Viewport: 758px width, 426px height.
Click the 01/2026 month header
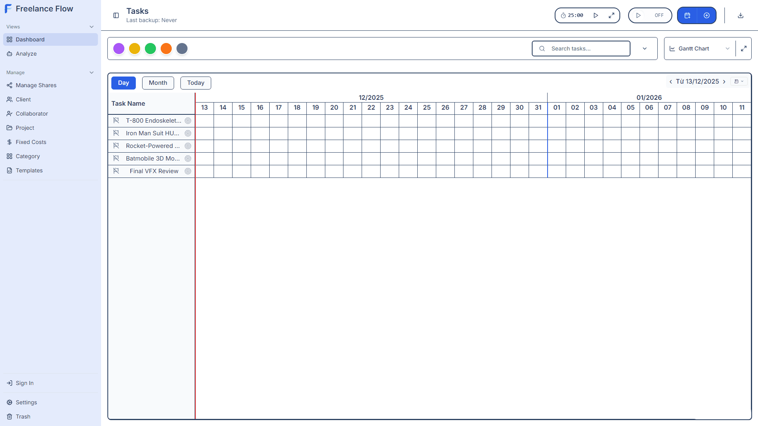[x=649, y=97]
